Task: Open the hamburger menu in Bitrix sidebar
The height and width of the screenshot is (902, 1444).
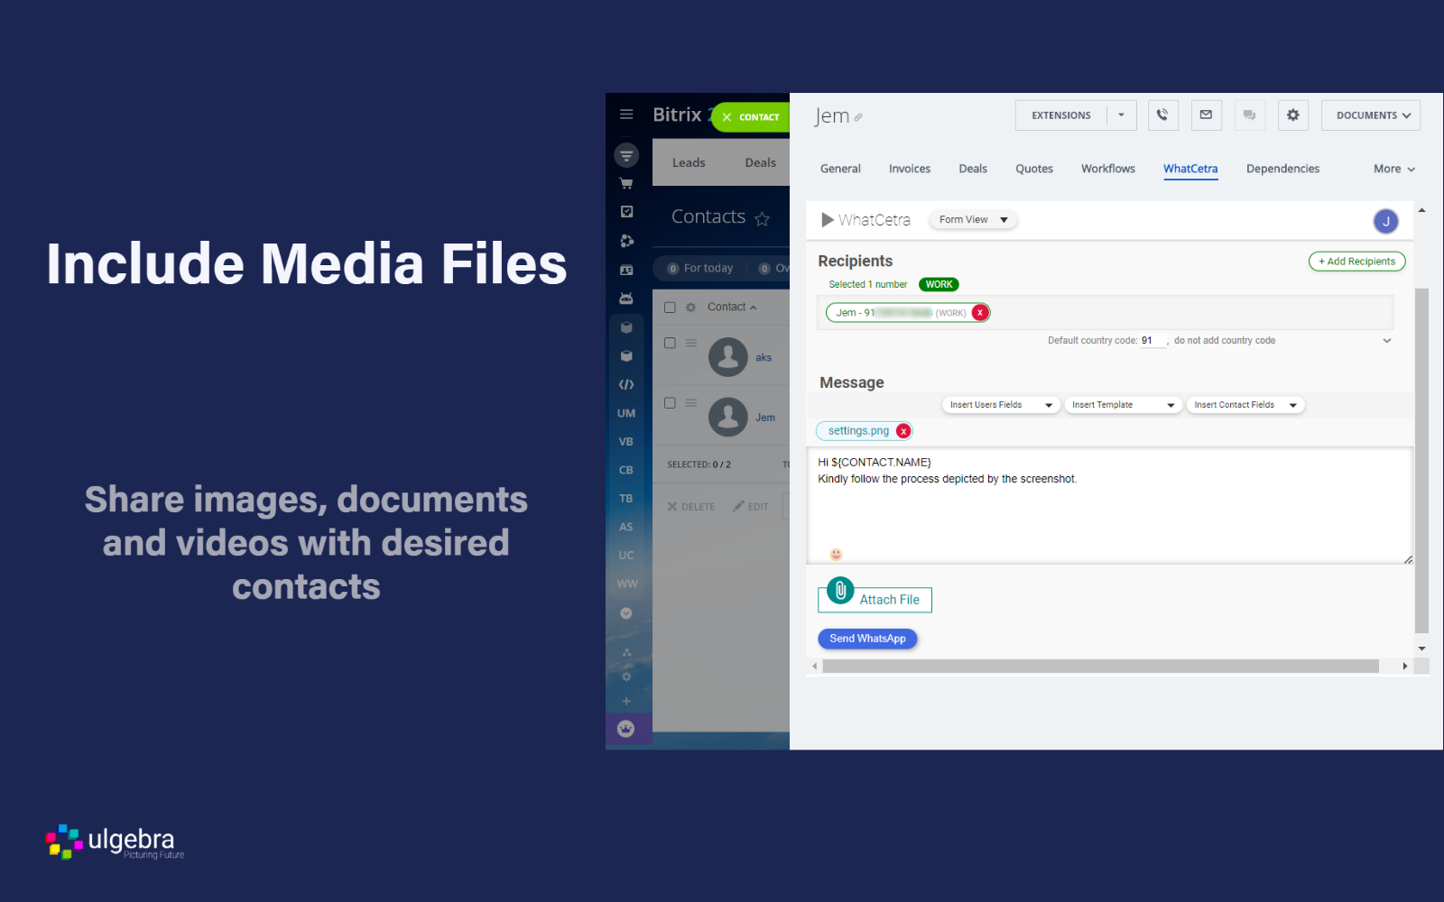Action: click(626, 115)
